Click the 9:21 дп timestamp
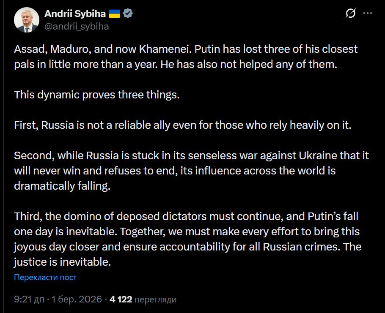385x313 pixels. tap(30, 299)
